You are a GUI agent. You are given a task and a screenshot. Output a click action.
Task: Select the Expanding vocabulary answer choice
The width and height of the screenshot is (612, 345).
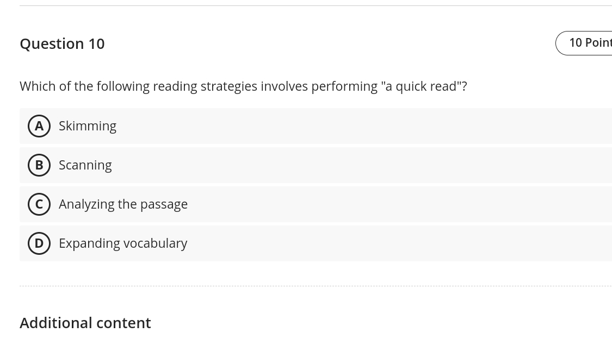tap(123, 243)
